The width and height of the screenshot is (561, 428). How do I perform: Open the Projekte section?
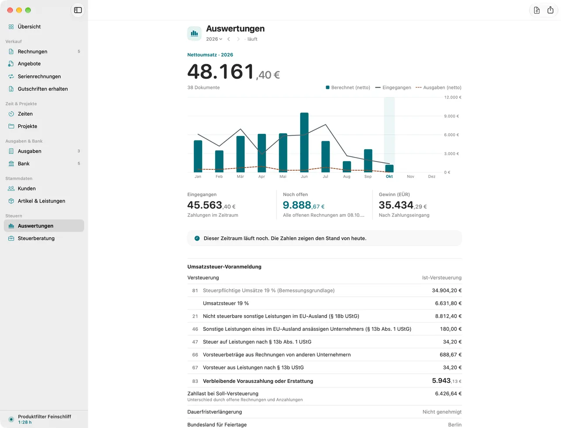tap(44, 126)
